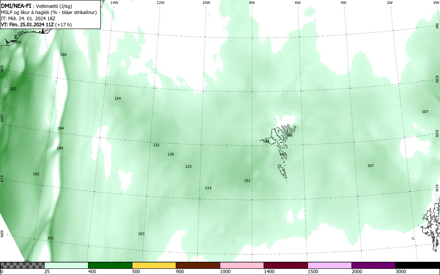Click the map value 166

click(63, 54)
